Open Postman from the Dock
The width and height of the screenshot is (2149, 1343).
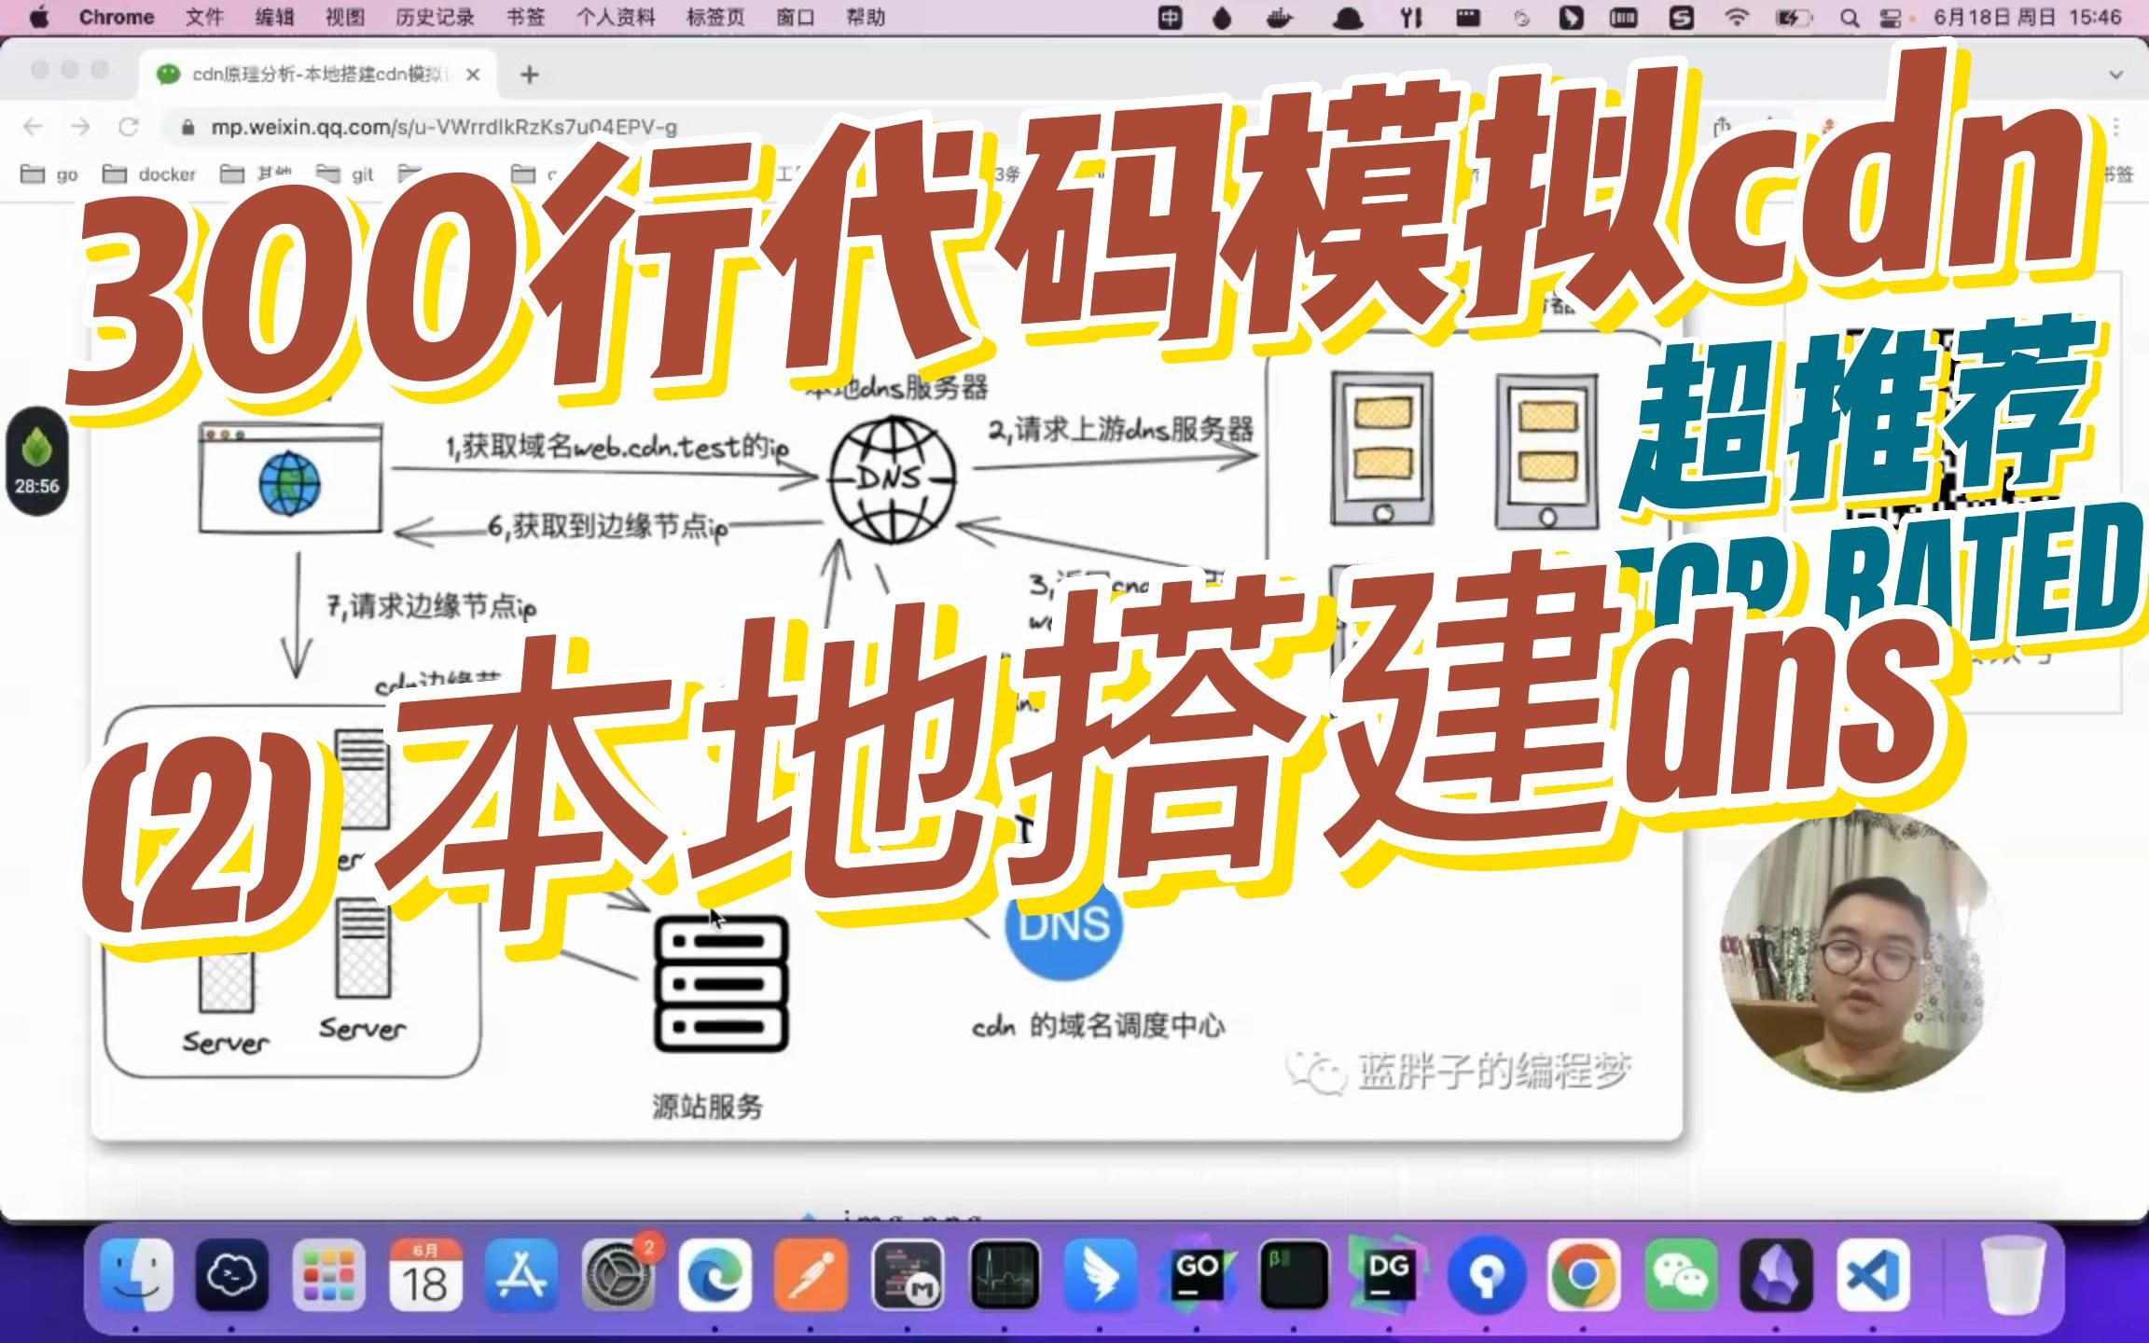click(811, 1275)
